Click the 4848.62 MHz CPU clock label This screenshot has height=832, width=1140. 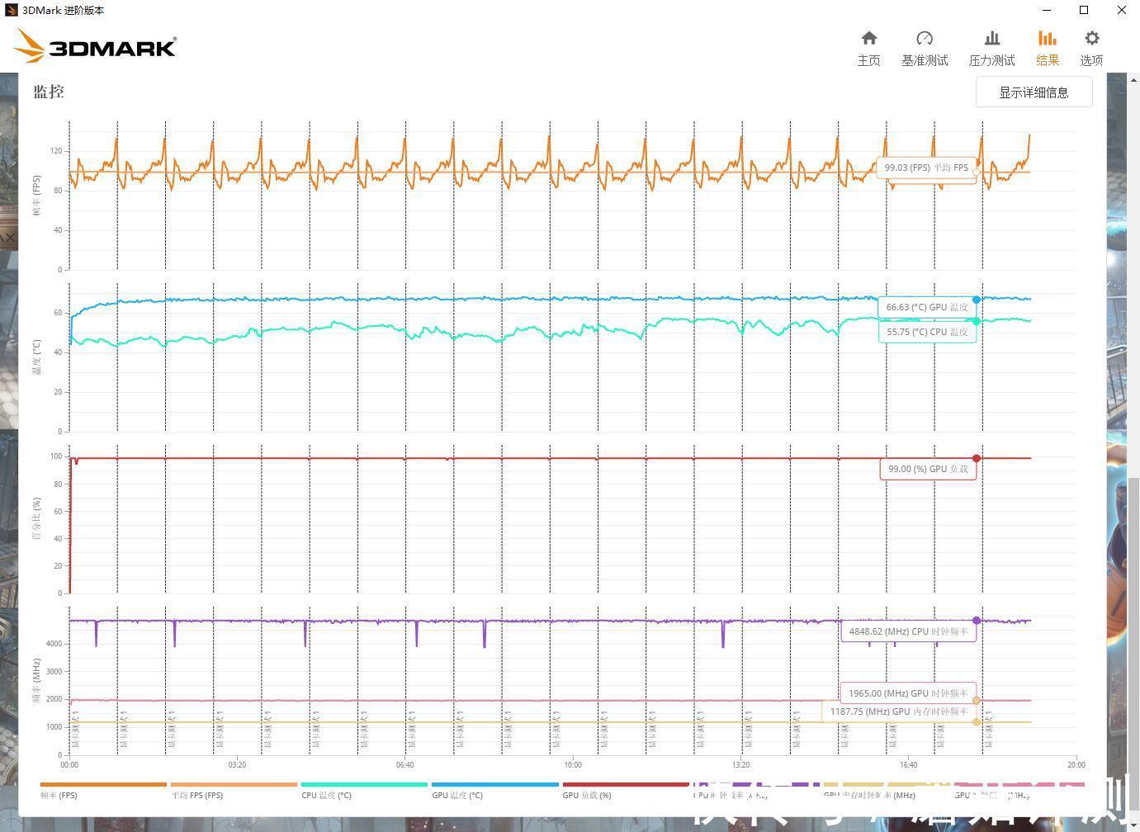pos(908,631)
